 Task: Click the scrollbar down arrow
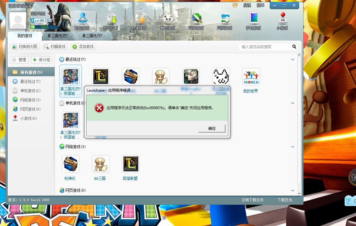tap(299, 193)
